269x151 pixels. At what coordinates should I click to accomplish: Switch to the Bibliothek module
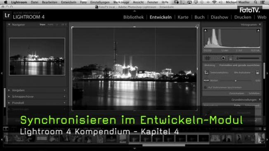click(x=134, y=17)
